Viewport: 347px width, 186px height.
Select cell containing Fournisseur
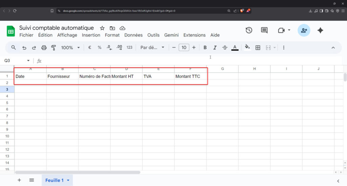tap(62, 76)
